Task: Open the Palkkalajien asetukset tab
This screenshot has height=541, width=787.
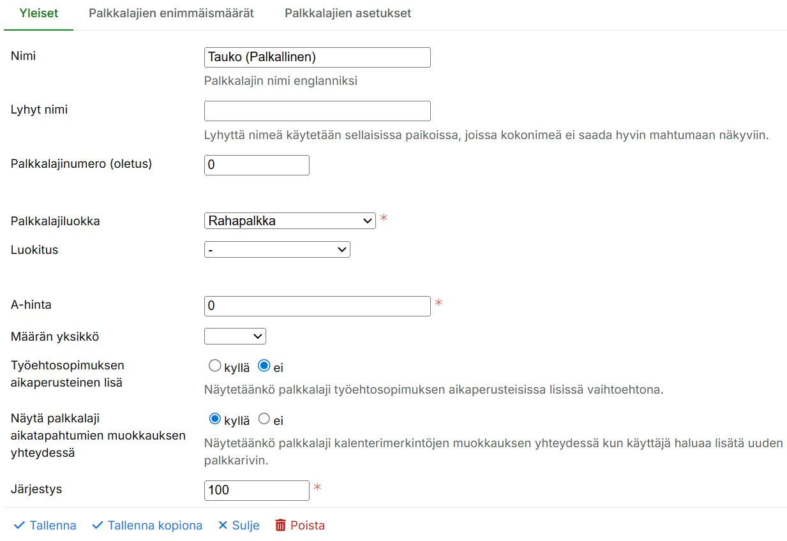Action: pyautogui.click(x=348, y=13)
